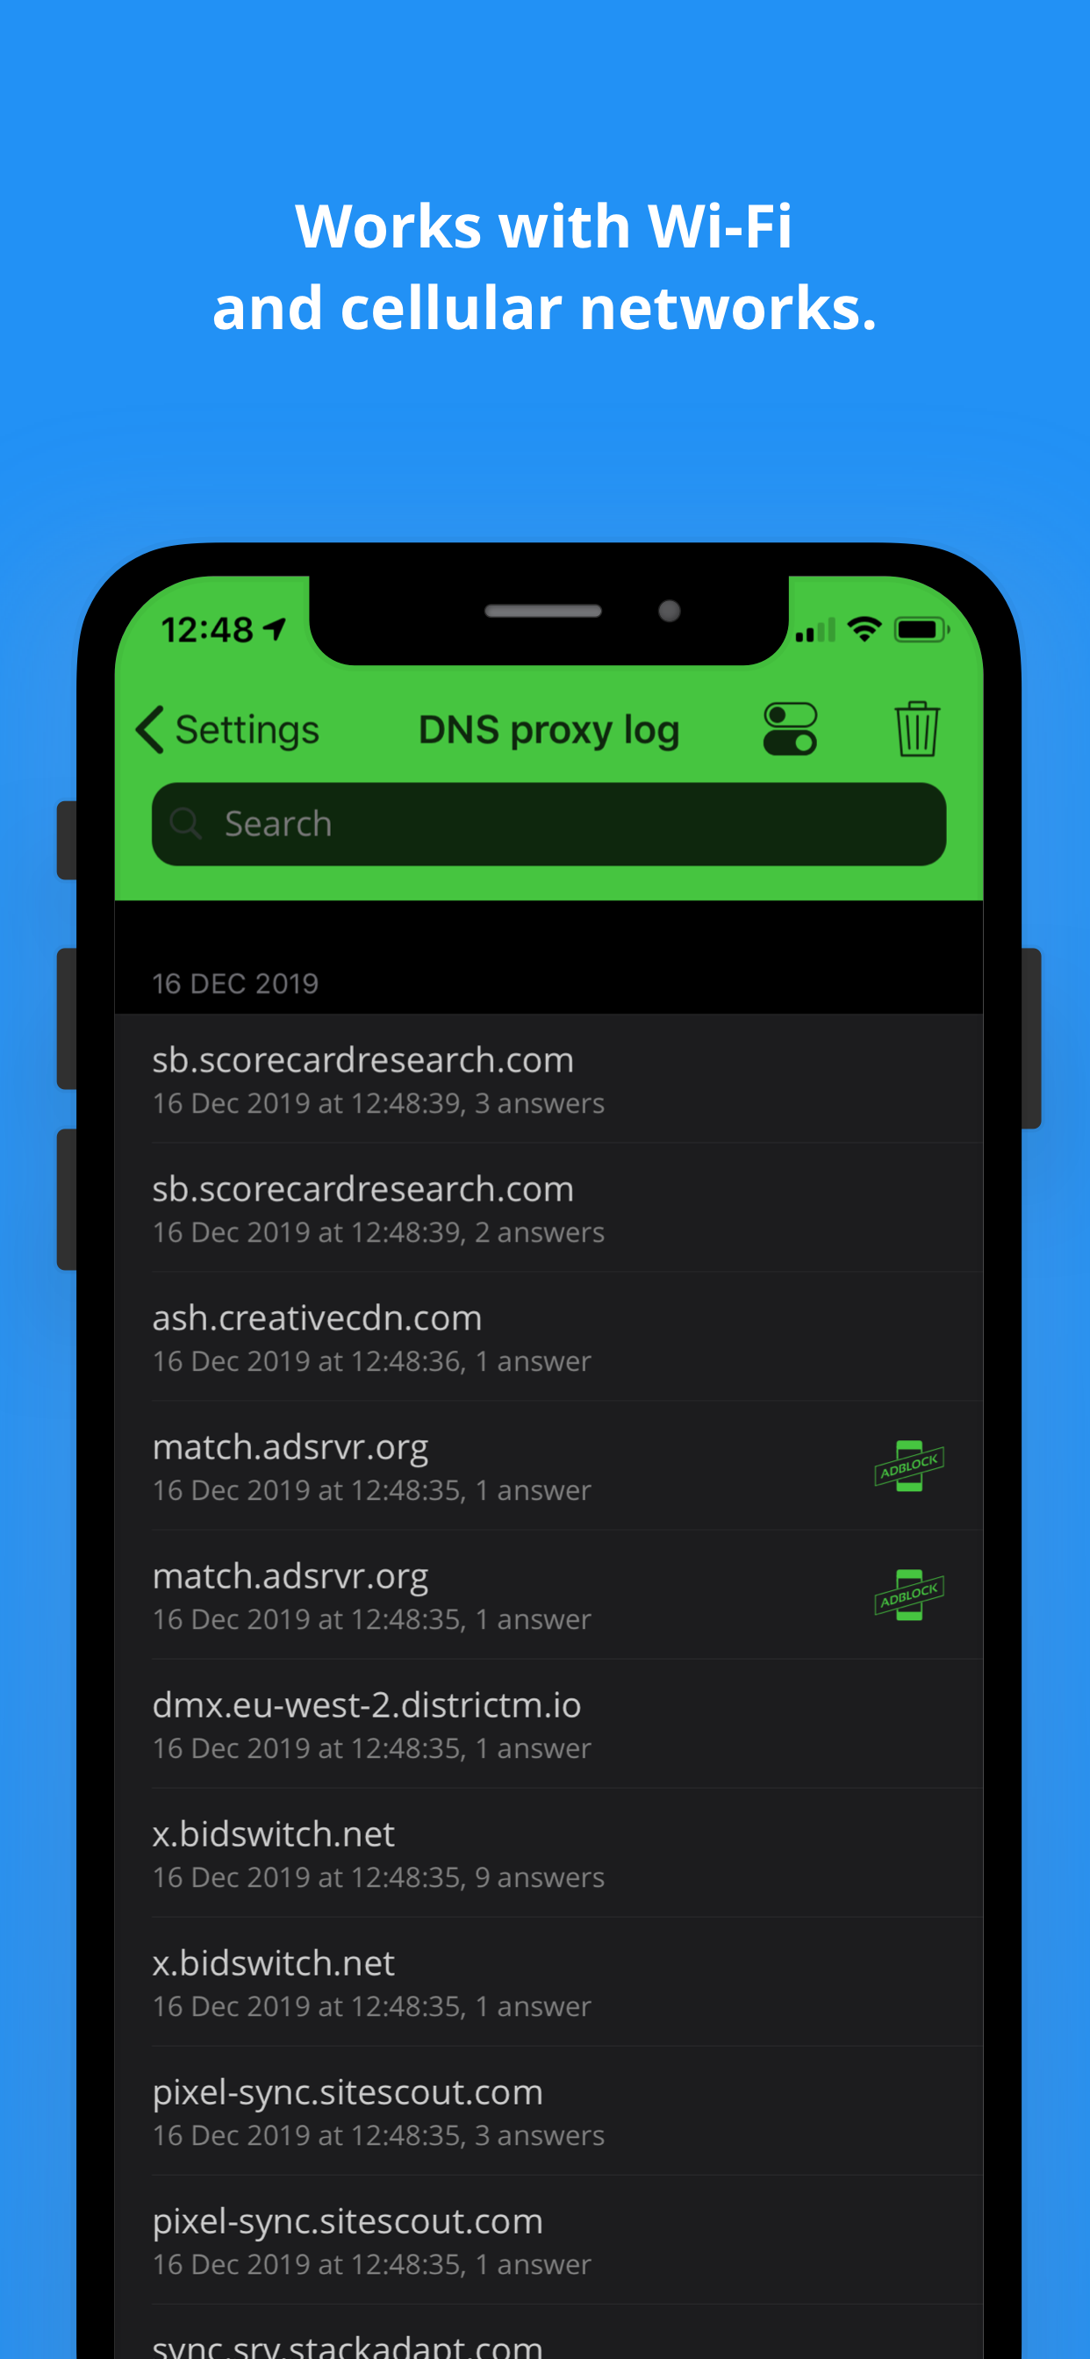Tap the DNS proxy log title
Screen dimensions: 1090x2359
[549, 731]
